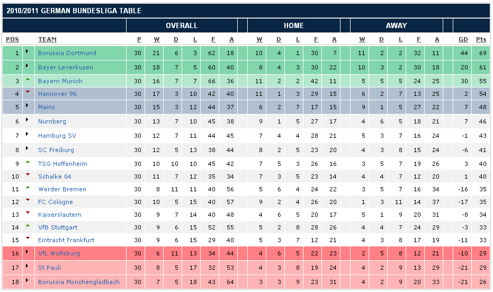The height and width of the screenshot is (292, 493).
Task: Click the down arrow beside FC Cologne
Action: point(28,200)
